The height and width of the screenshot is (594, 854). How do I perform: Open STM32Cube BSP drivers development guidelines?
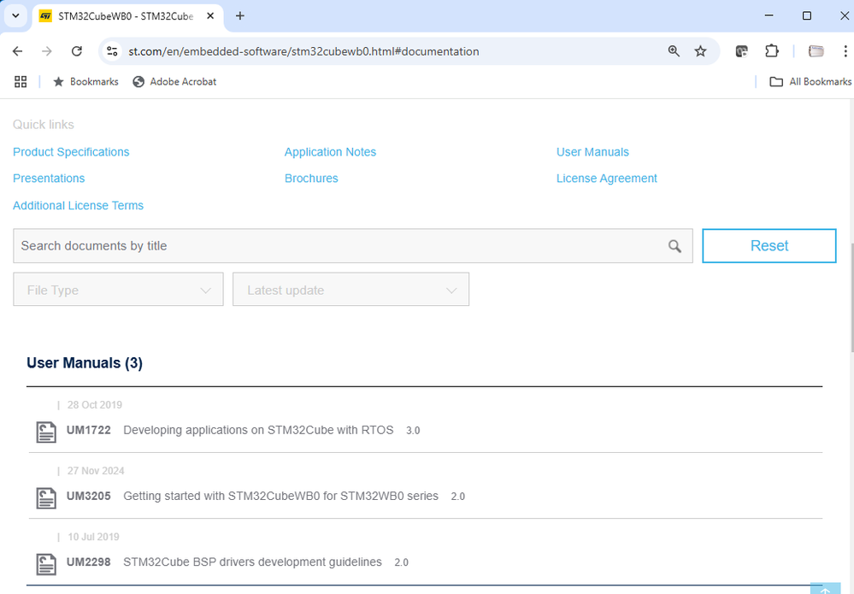point(252,562)
